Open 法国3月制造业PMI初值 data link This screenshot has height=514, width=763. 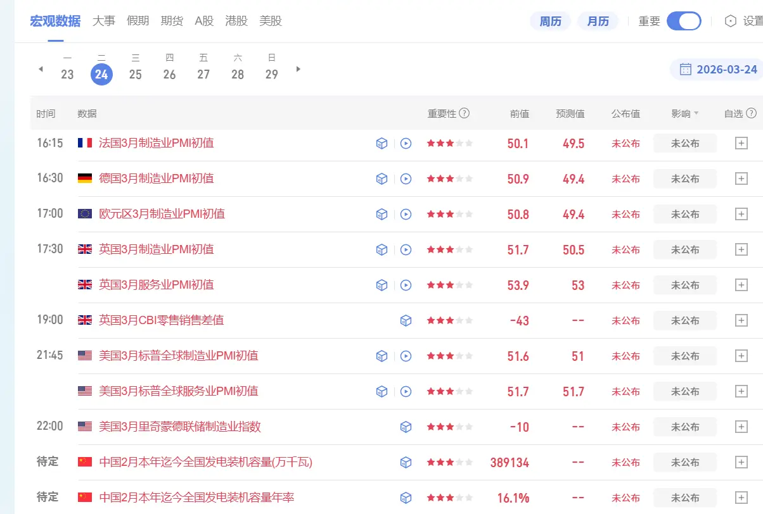(x=157, y=143)
